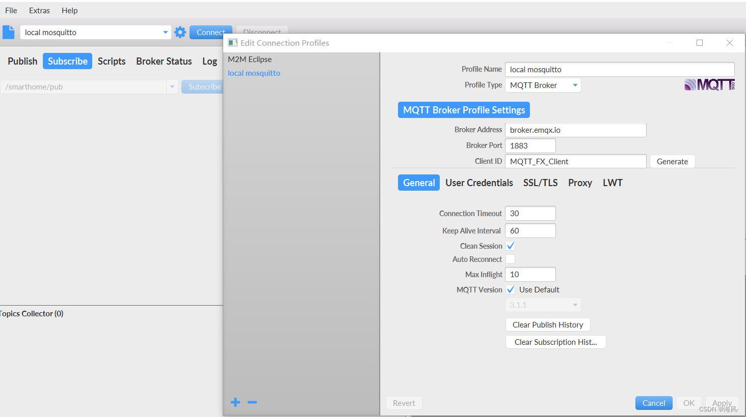Open the LWT settings tab
Viewport: 746px width, 417px height.
612,183
